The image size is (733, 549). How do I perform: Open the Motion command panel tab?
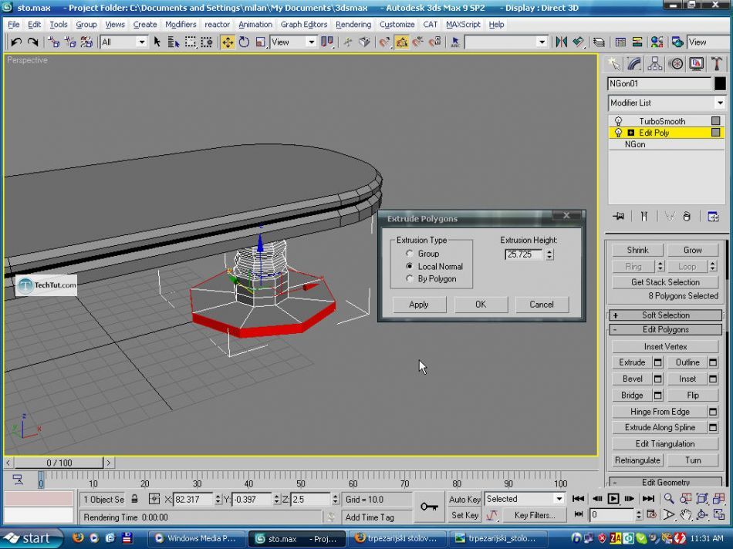[x=675, y=63]
